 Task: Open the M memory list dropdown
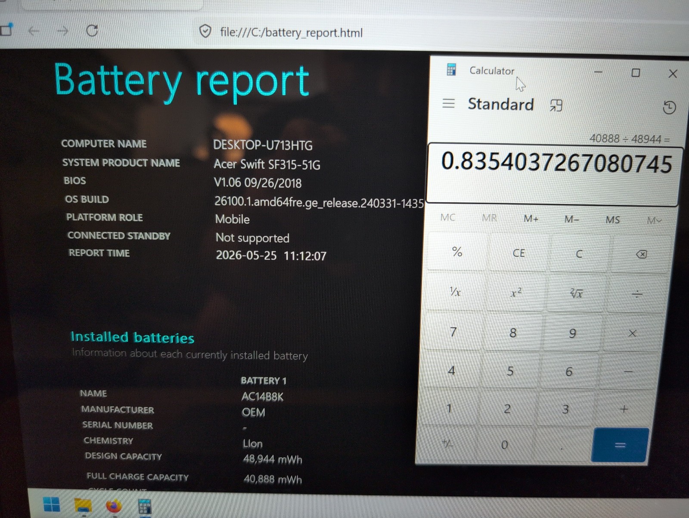tap(654, 221)
